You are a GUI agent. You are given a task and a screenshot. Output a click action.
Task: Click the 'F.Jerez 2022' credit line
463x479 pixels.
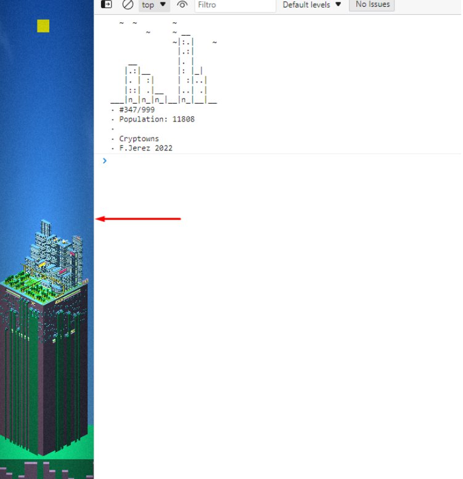pos(145,149)
